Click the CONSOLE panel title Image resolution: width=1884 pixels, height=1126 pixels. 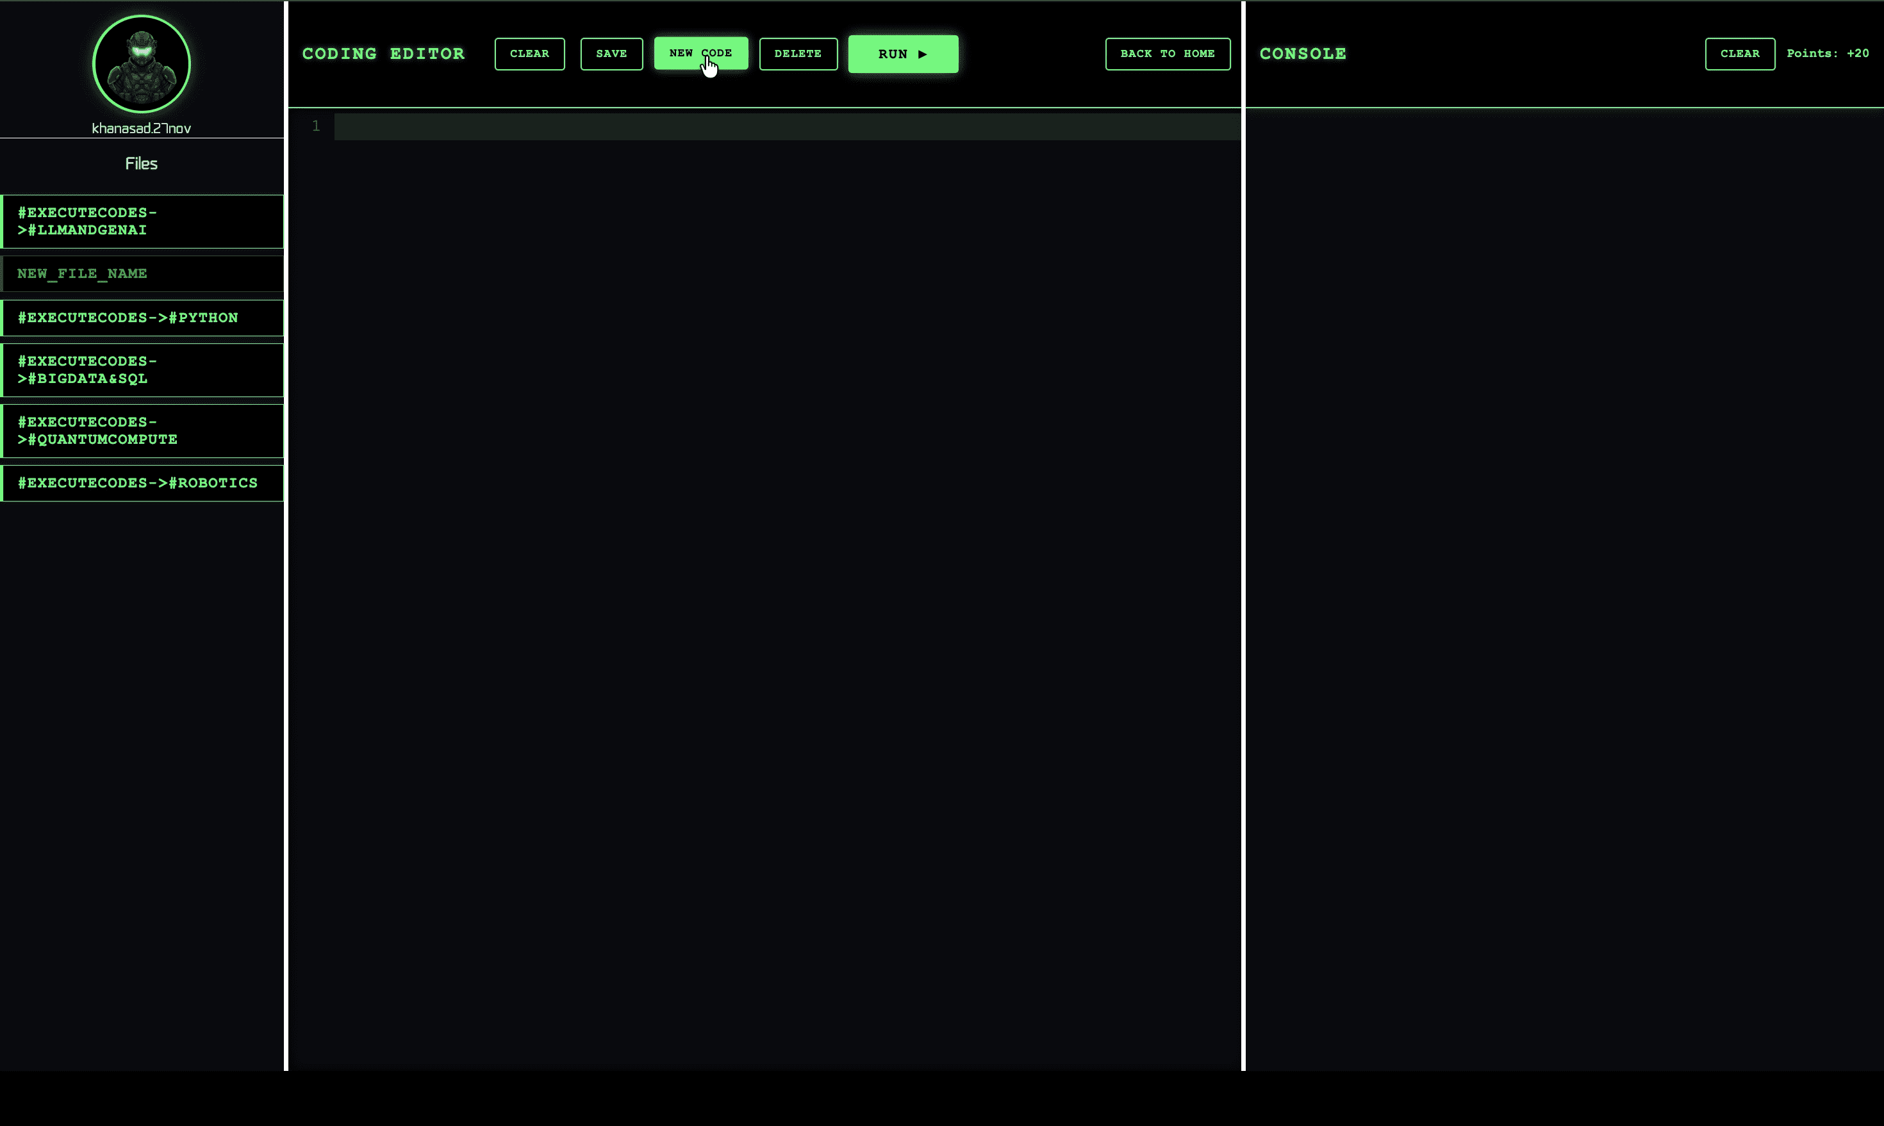tap(1303, 54)
